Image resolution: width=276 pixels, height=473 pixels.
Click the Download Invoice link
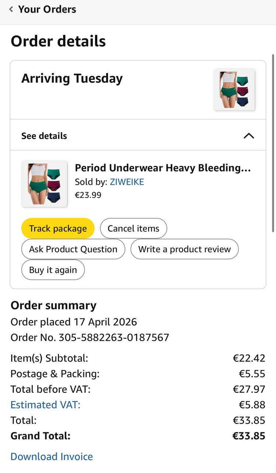point(52,456)
